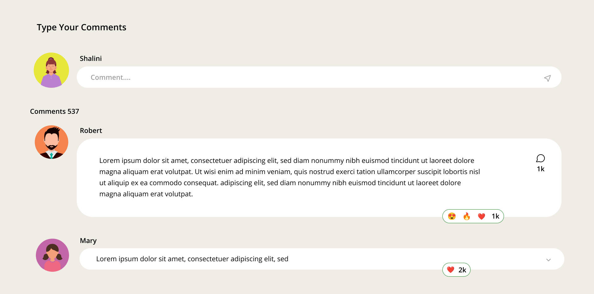
Task: Select heart-eyes emoji reaction on Robert's comment
Action: (452, 216)
